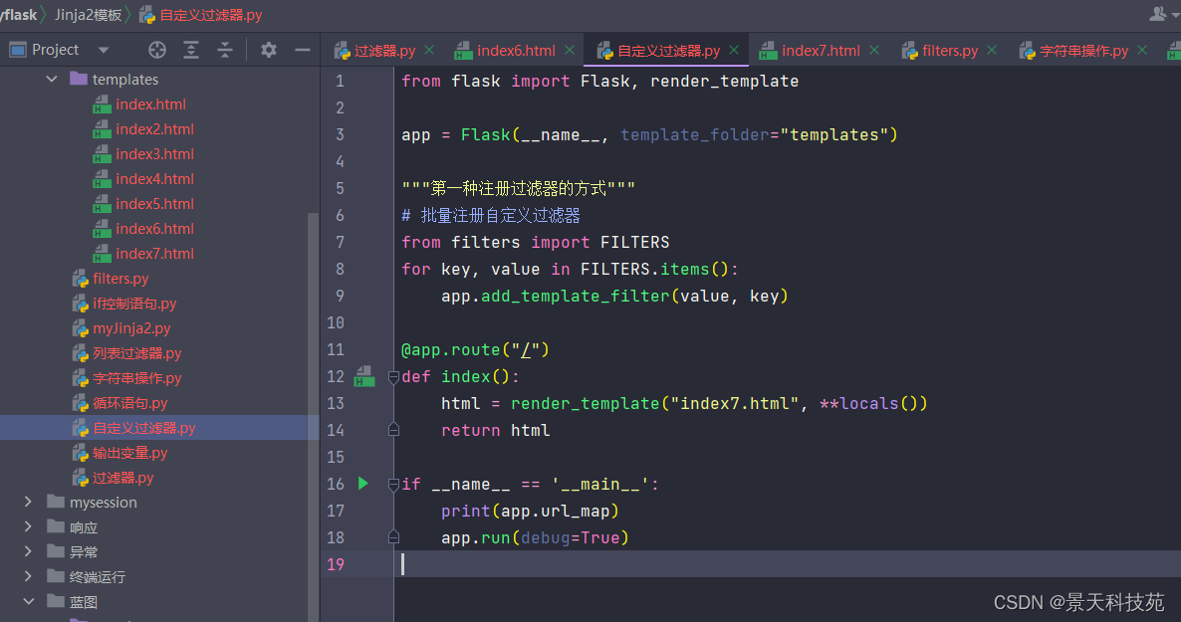Click add_template_filter on line 9
Image resolution: width=1181 pixels, height=622 pixels.
pyautogui.click(x=576, y=296)
